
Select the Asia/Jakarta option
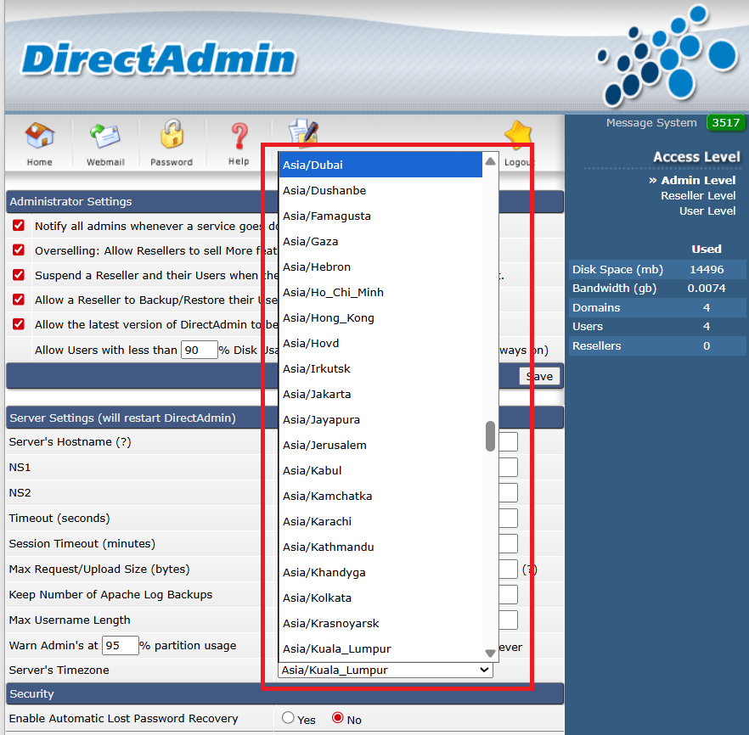pyautogui.click(x=380, y=394)
